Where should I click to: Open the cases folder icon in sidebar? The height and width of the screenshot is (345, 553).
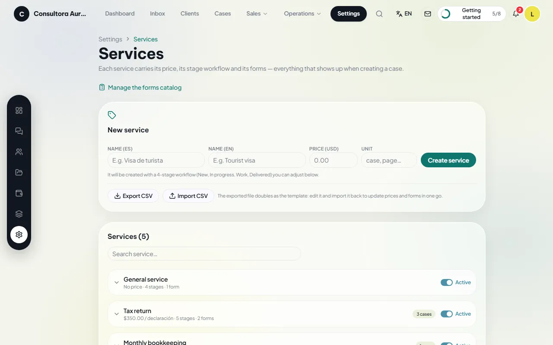(19, 172)
